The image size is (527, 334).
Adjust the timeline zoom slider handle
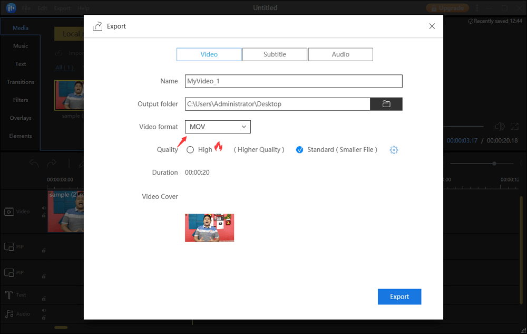click(494, 164)
